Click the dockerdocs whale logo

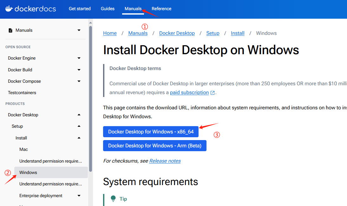click(9, 9)
